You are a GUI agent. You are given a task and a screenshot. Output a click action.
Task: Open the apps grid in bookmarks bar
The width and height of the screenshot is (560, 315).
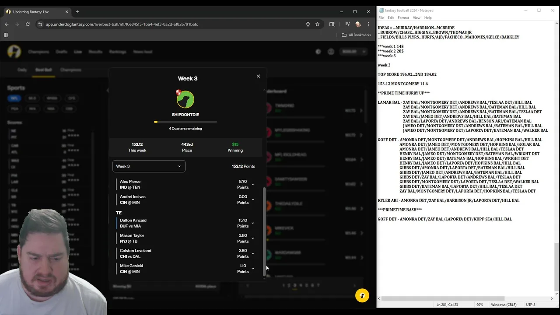[x=6, y=35]
